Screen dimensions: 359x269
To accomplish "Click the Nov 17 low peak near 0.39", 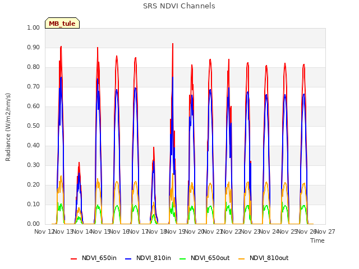I will [154, 147].
